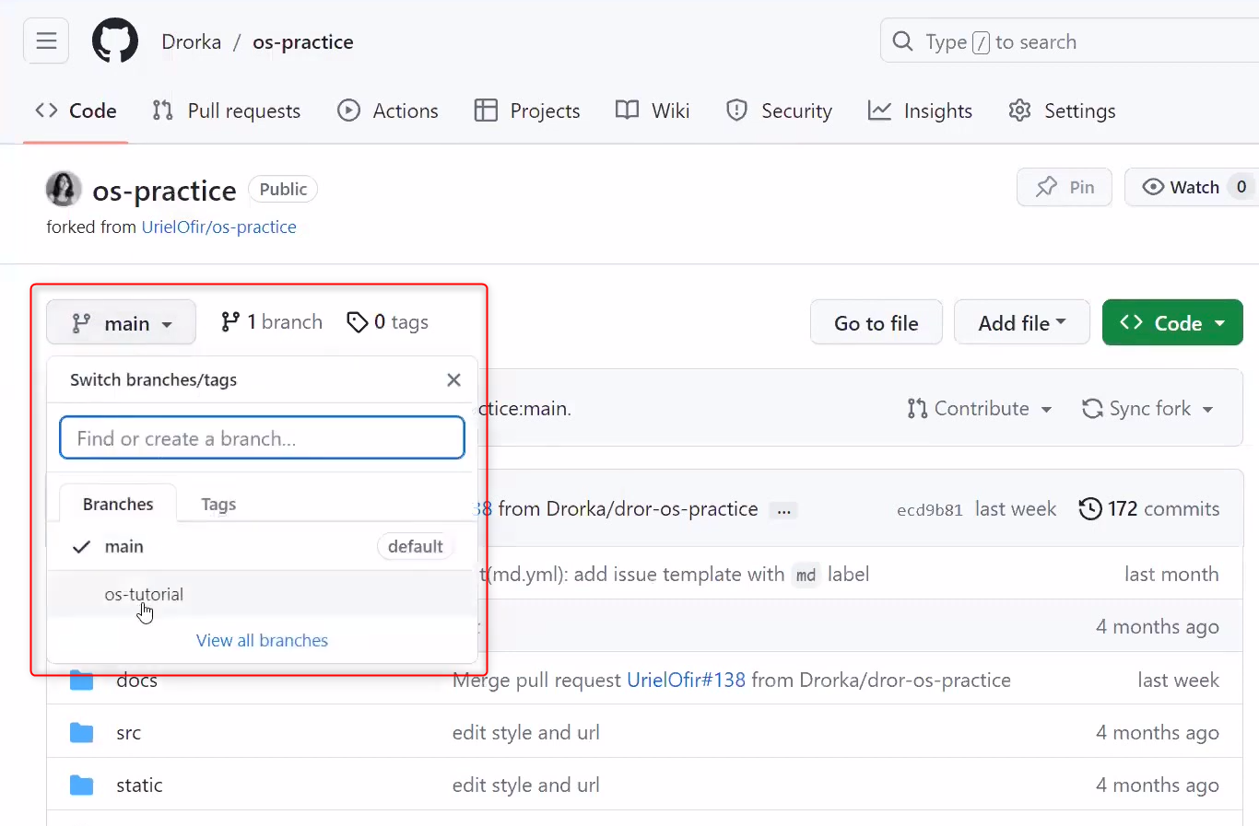Image resolution: width=1259 pixels, height=826 pixels.
Task: Open the docs folder
Action: click(x=136, y=681)
